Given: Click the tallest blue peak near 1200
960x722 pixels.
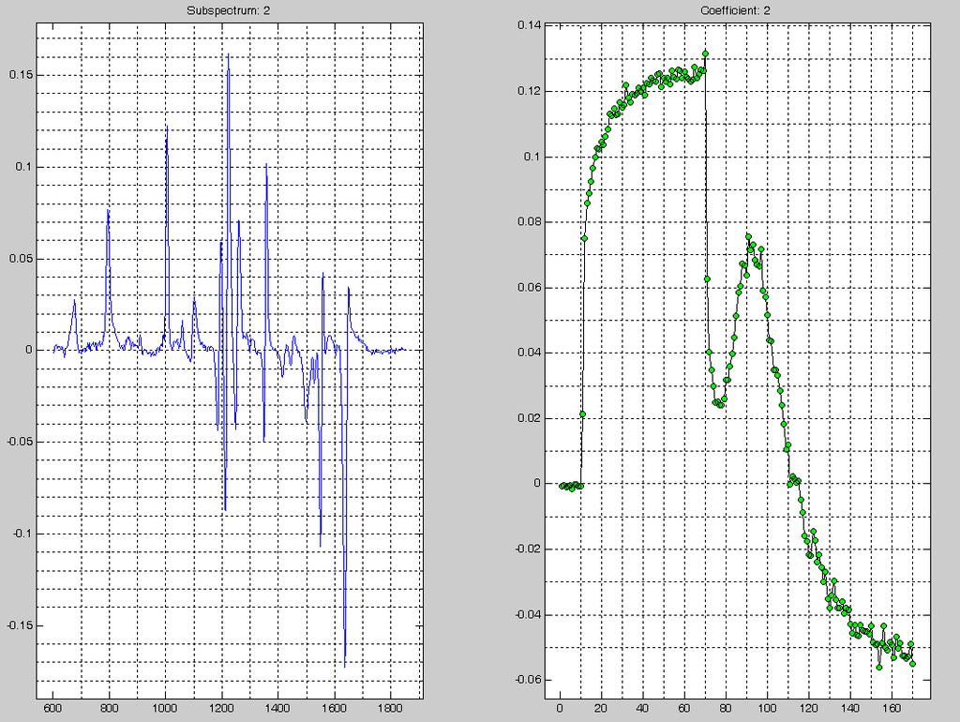Looking at the screenshot, I should [228, 55].
